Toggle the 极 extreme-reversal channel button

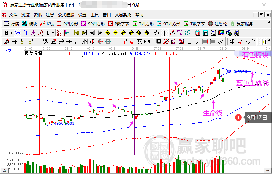tap(59, 33)
